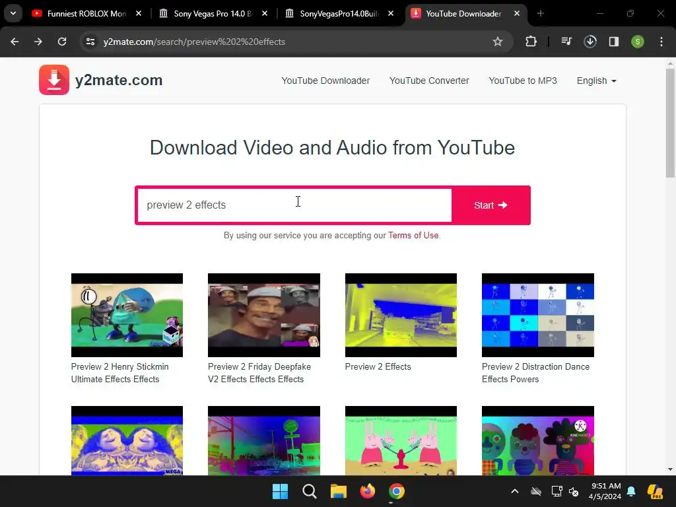Open the Terms of Use link

click(x=413, y=236)
